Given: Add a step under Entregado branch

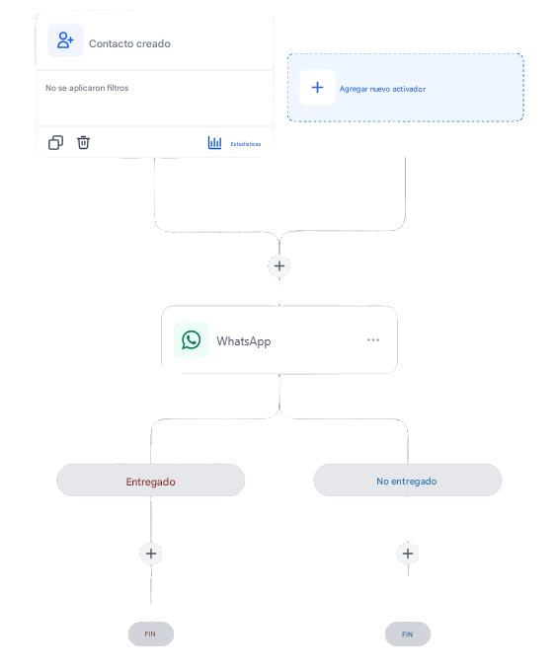Looking at the screenshot, I should tap(150, 554).
